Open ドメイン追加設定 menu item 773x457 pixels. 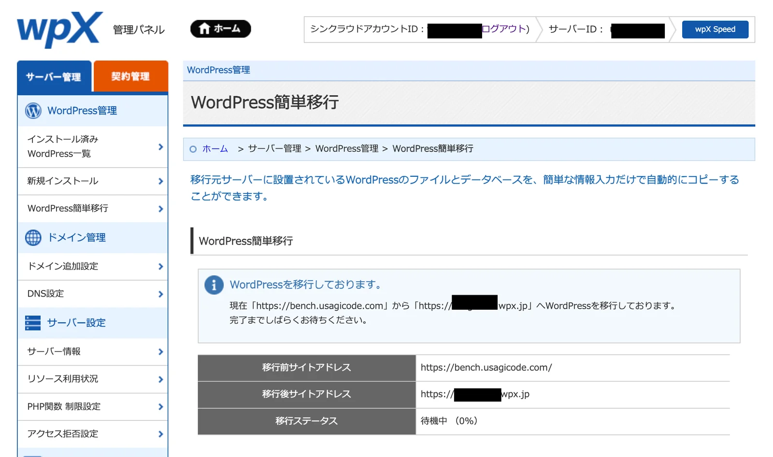(x=93, y=266)
